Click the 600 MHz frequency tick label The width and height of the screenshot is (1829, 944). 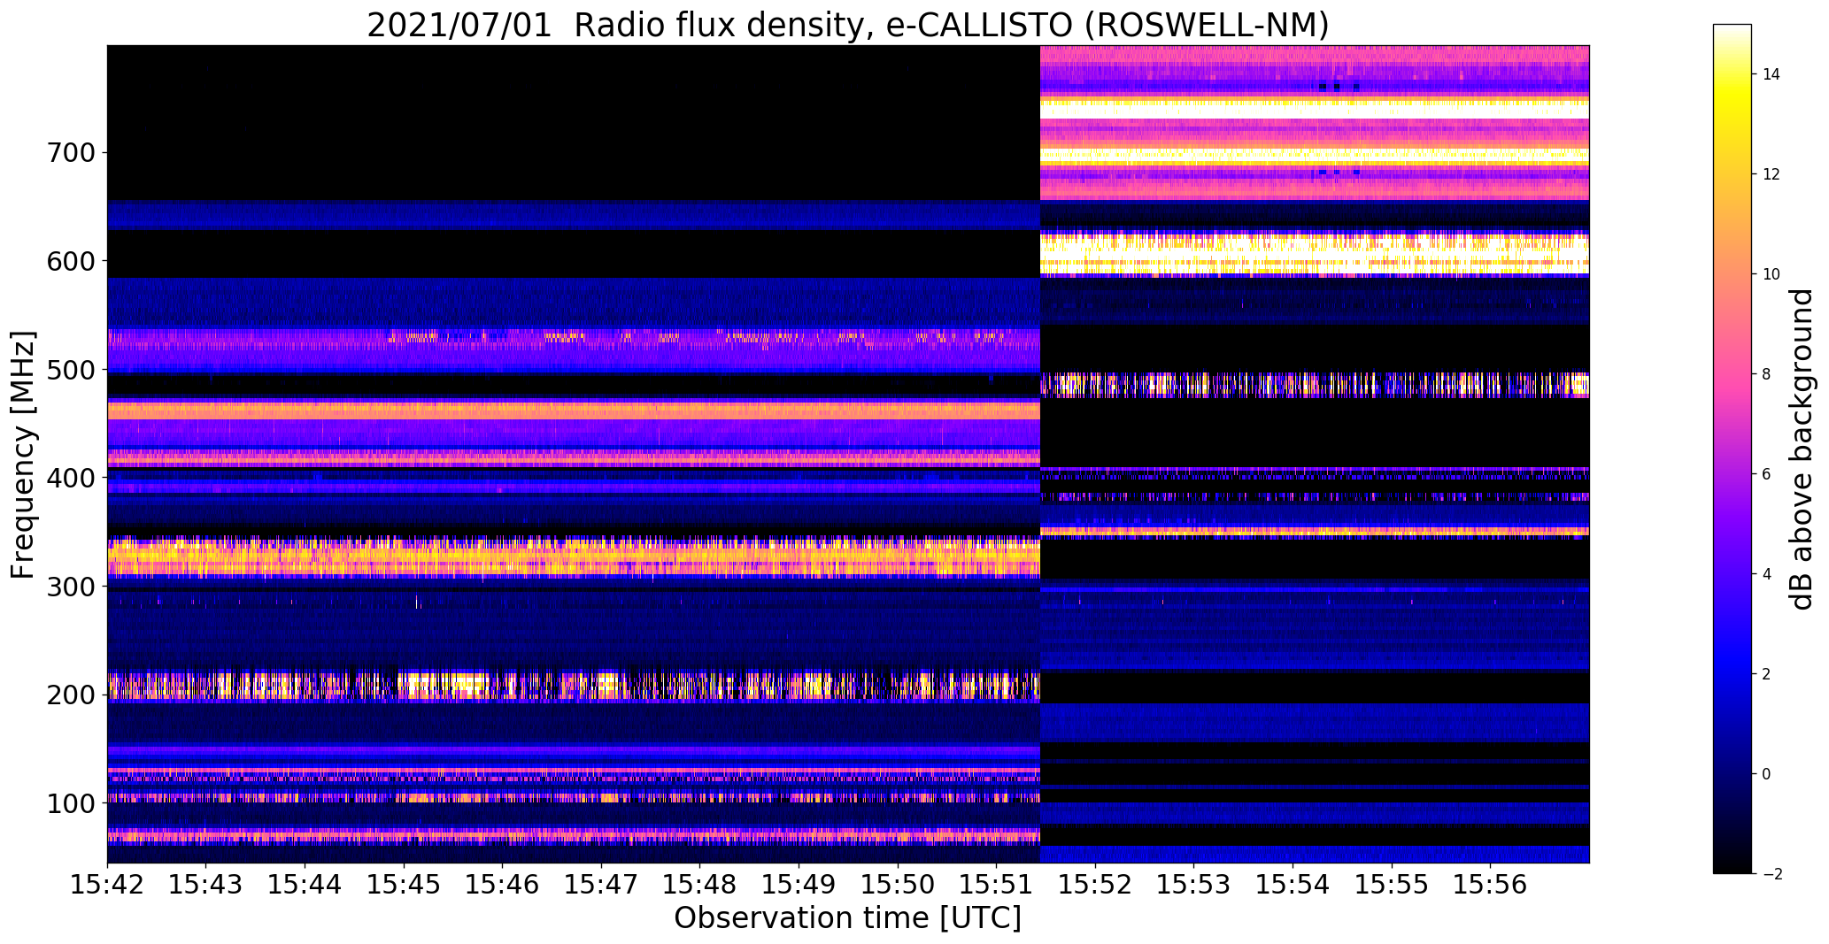70,261
